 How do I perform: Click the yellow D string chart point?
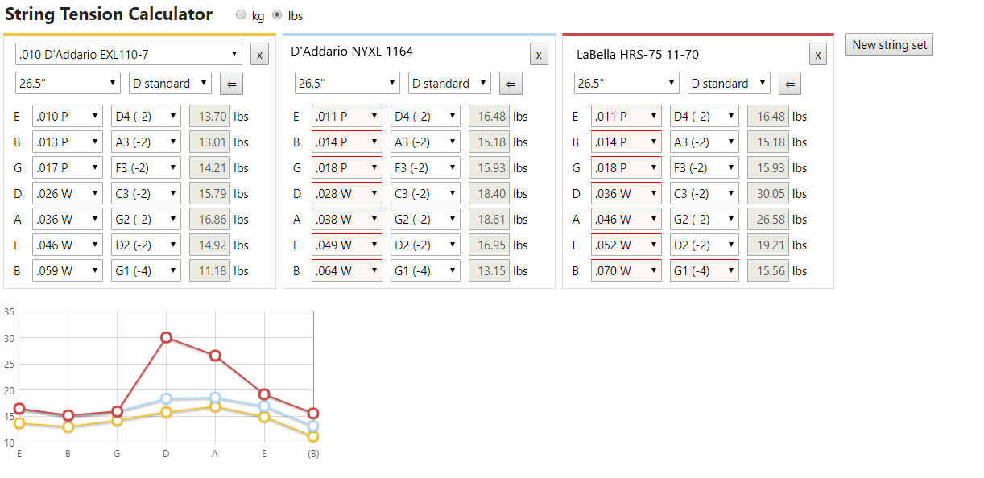166,412
